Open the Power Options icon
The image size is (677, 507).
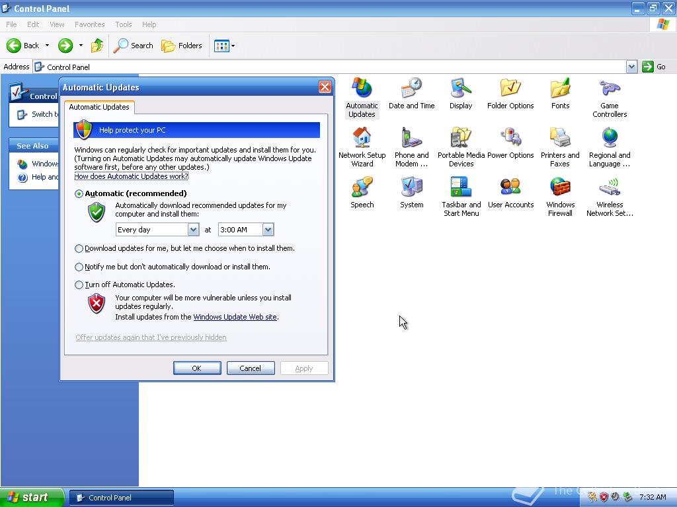[510, 143]
